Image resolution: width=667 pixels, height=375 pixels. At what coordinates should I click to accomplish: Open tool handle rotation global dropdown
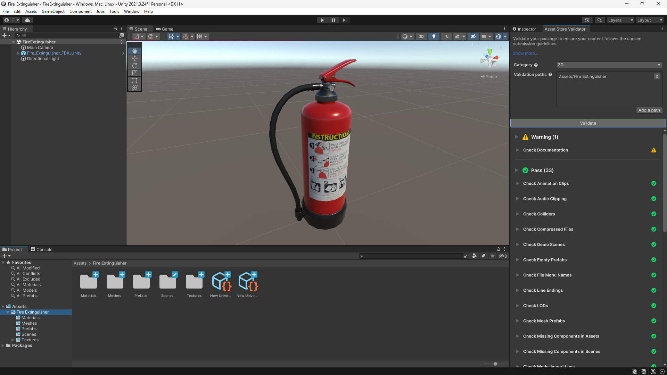(x=153, y=36)
